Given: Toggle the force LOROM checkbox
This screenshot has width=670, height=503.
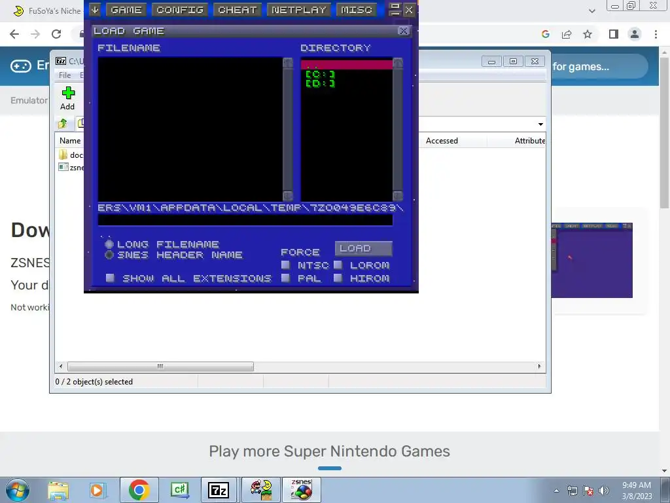Looking at the screenshot, I should (338, 265).
